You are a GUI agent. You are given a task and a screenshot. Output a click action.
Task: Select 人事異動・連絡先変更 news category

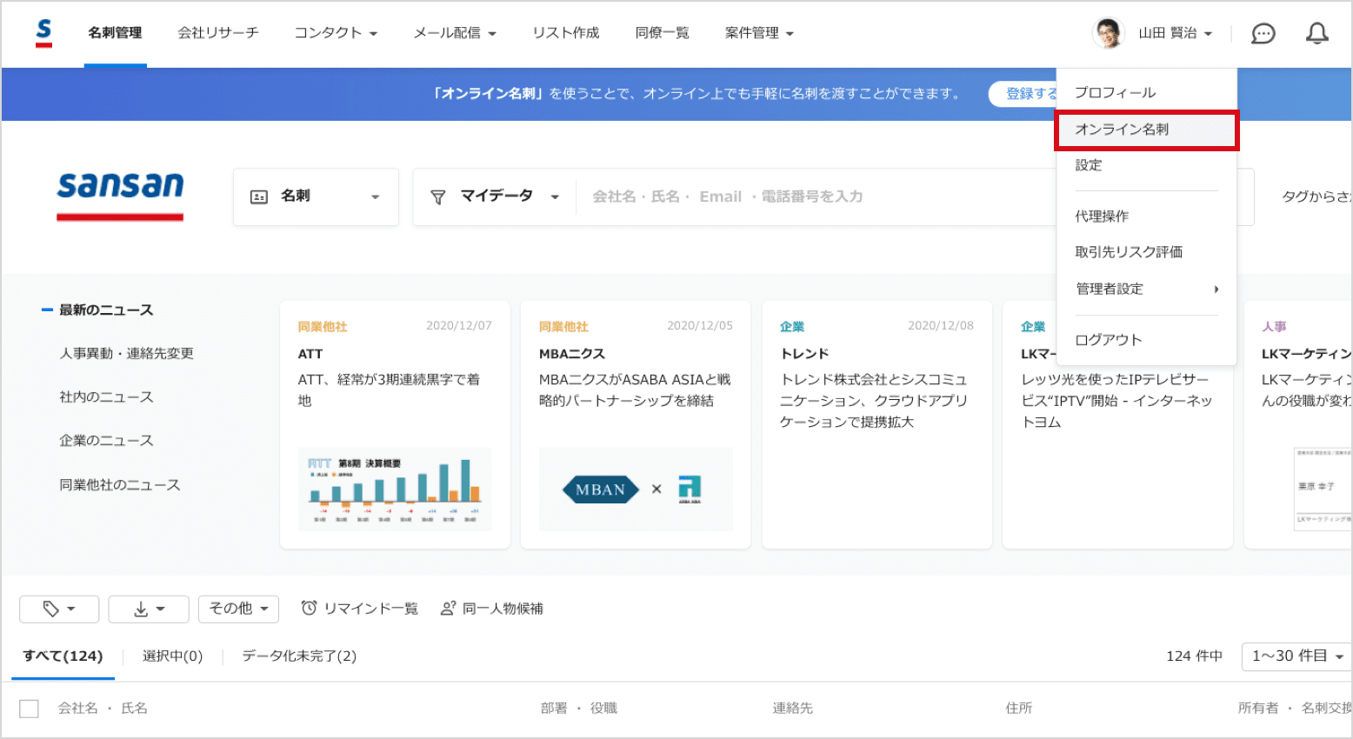coord(127,354)
